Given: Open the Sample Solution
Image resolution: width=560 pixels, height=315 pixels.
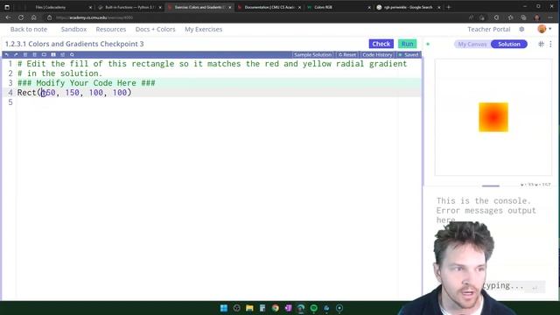Looking at the screenshot, I should click(x=313, y=54).
